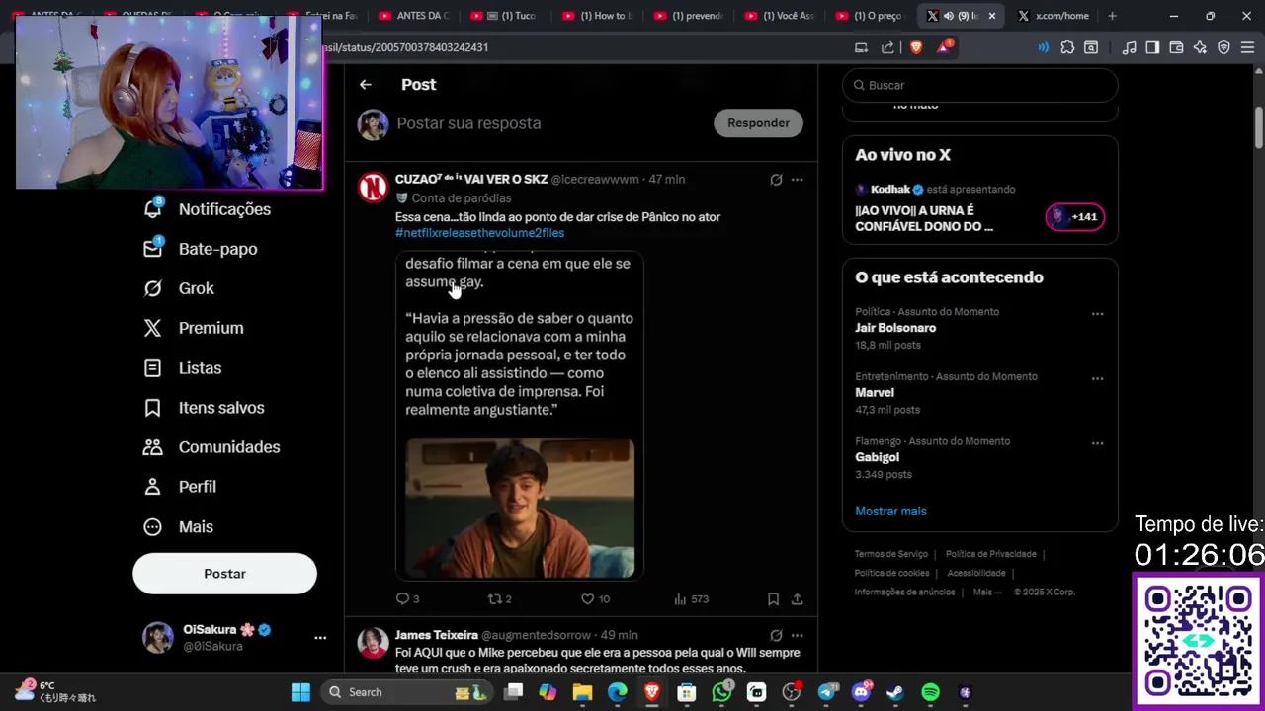1265x711 pixels.
Task: Open account menu dots beside OiSakura
Action: tap(320, 638)
